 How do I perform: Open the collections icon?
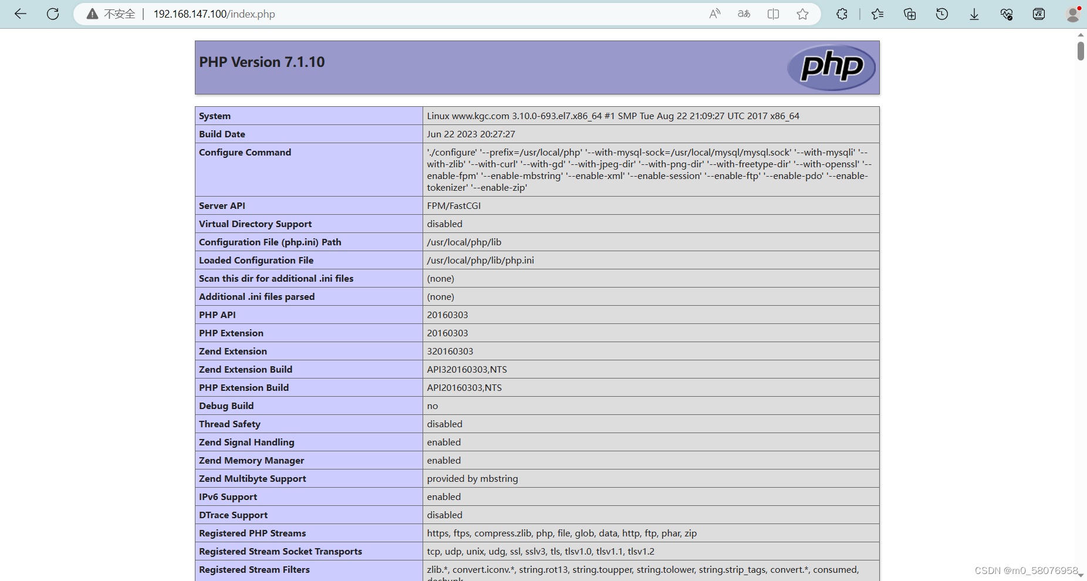pos(910,14)
